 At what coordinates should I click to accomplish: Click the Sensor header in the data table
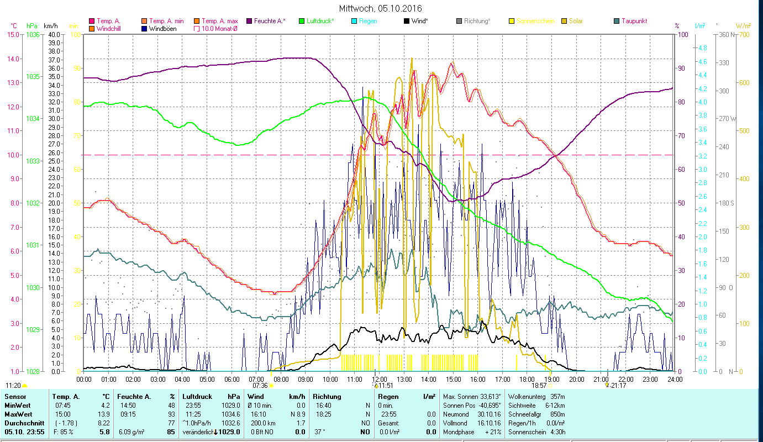(x=14, y=397)
